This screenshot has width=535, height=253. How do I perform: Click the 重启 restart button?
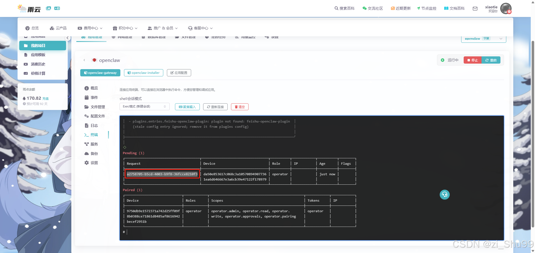[x=491, y=60]
